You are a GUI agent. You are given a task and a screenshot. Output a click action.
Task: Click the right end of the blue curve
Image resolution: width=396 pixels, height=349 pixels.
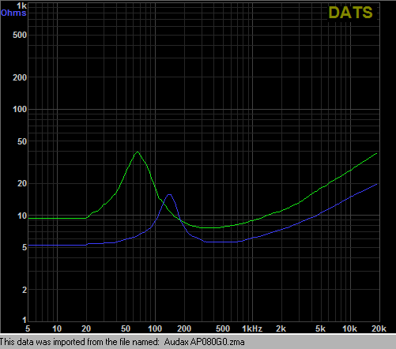pos(376,184)
